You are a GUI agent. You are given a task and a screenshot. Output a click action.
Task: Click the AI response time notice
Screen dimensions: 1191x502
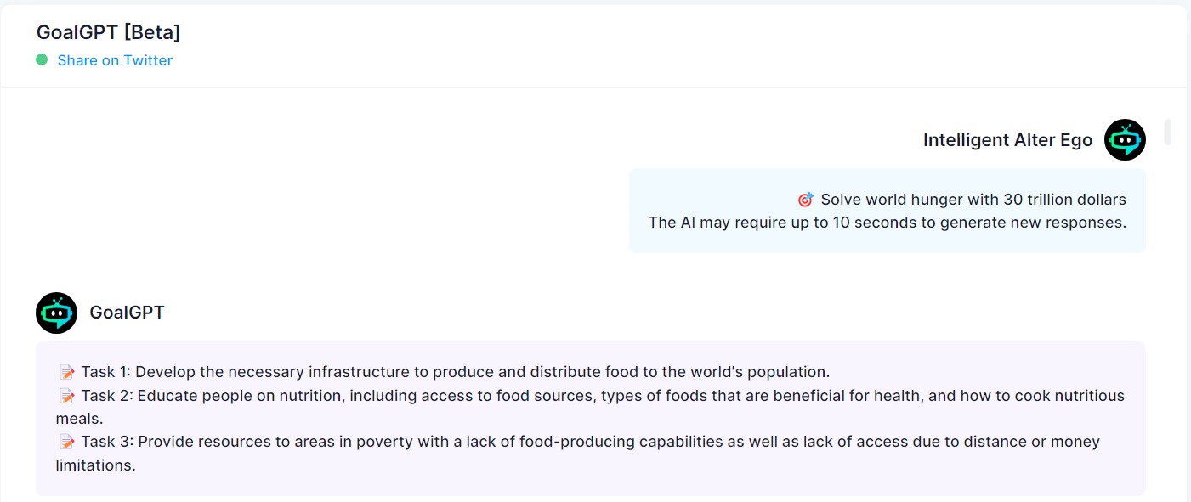[x=888, y=223]
